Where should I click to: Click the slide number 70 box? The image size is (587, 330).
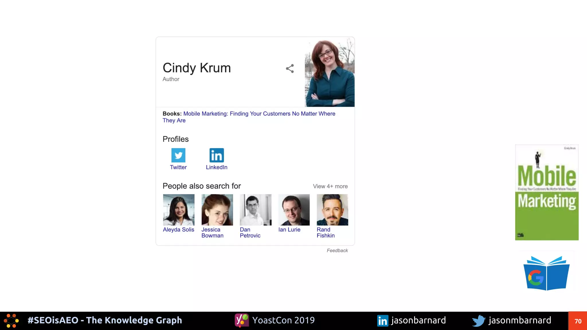click(x=578, y=321)
